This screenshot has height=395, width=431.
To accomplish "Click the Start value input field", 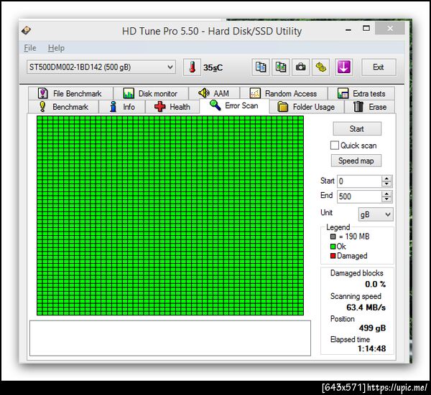I will tap(359, 181).
